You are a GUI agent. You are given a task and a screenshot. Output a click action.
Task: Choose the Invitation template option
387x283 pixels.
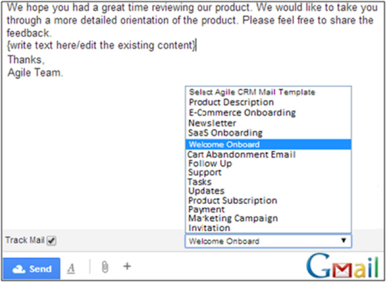209,228
